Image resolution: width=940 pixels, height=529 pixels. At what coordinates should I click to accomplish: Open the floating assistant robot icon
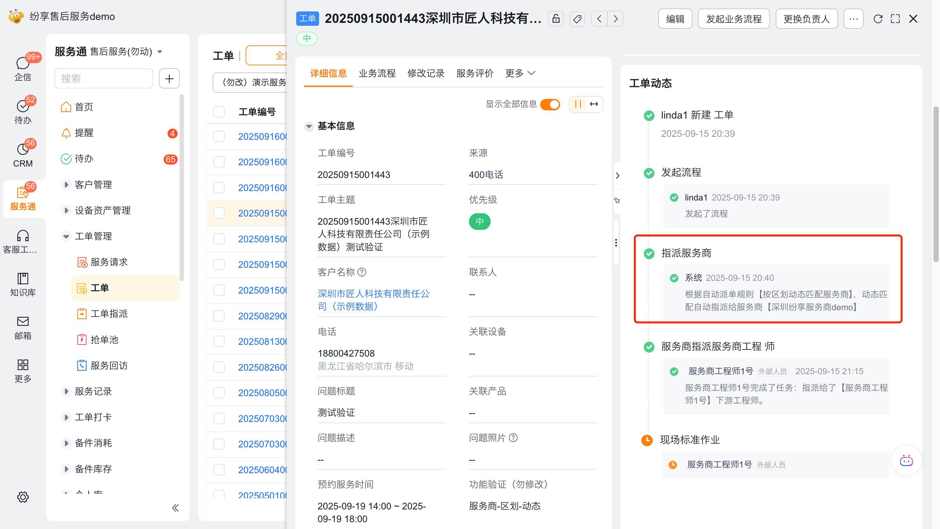click(x=906, y=461)
